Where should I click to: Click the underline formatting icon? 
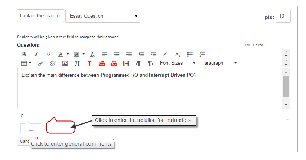(x=48, y=54)
